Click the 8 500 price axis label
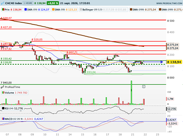 tap(171, 21)
